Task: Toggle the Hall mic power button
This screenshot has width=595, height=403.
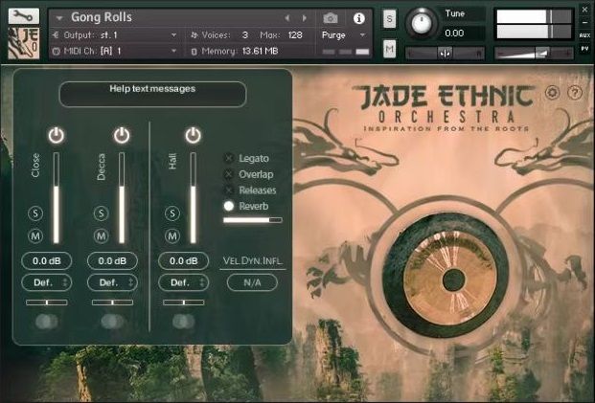Action: (193, 135)
